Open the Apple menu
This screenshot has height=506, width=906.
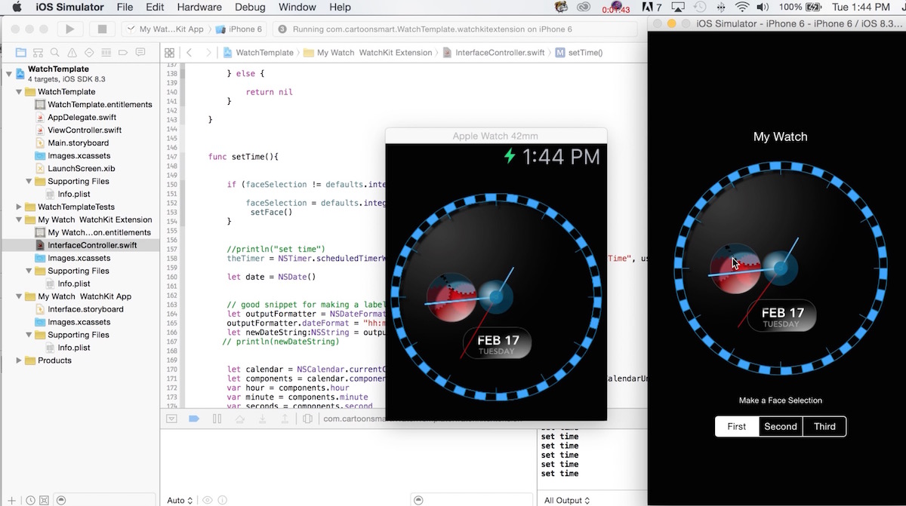17,8
